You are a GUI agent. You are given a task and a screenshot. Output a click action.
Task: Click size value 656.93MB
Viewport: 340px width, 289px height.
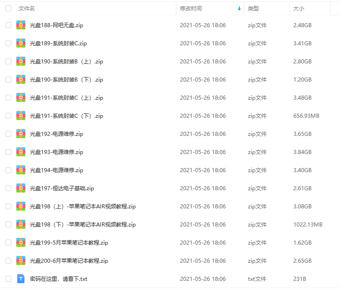(306, 116)
